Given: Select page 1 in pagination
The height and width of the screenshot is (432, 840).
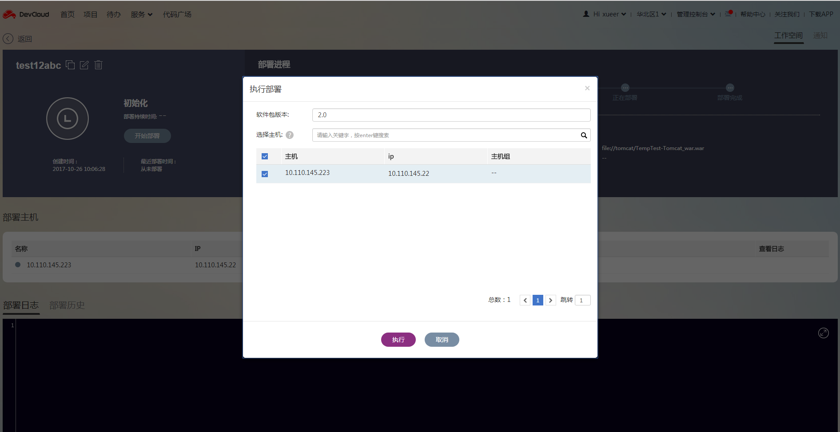Looking at the screenshot, I should [538, 300].
